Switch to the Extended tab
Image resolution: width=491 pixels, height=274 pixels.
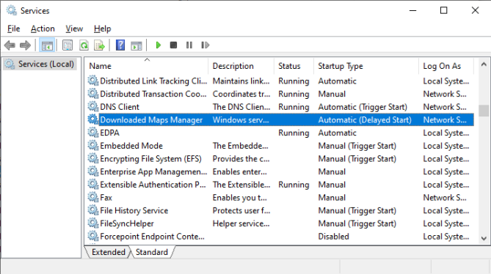coord(109,252)
